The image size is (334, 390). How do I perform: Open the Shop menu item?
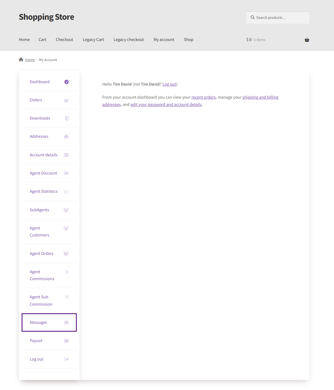point(189,39)
